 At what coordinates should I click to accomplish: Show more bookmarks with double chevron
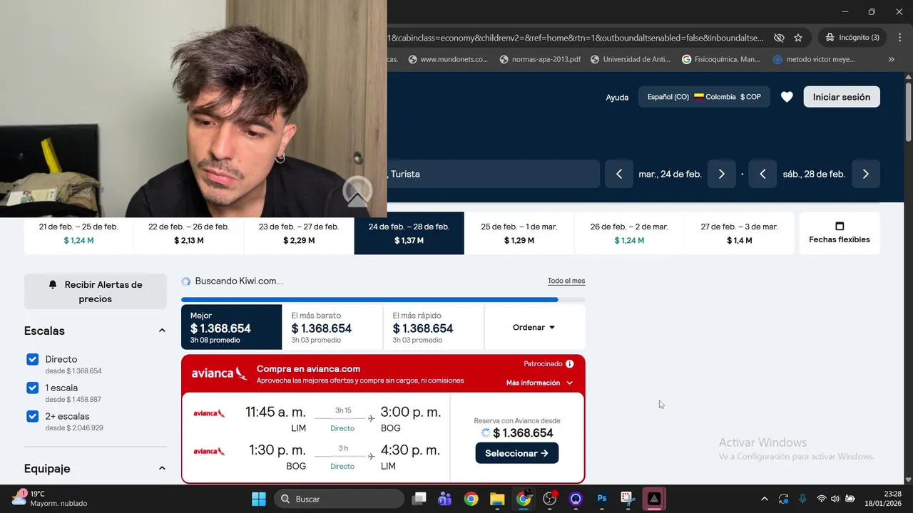click(891, 60)
